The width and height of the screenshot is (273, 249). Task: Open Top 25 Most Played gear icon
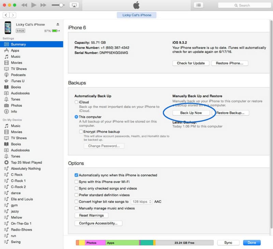tap(6, 162)
